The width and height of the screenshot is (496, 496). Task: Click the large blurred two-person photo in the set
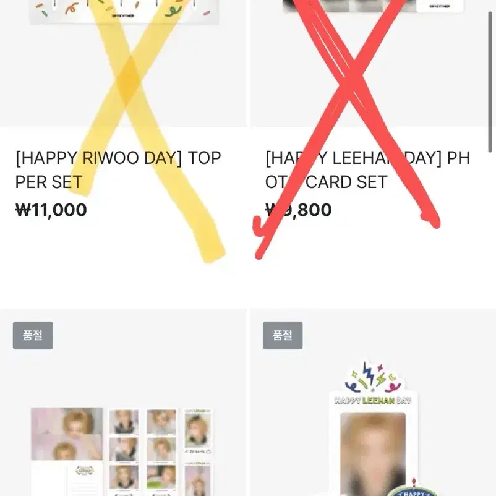(67, 434)
